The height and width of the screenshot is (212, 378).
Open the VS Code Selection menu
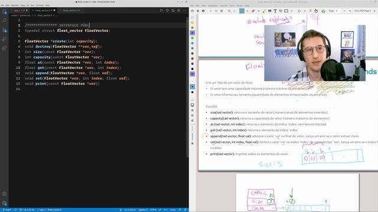(15, 5)
